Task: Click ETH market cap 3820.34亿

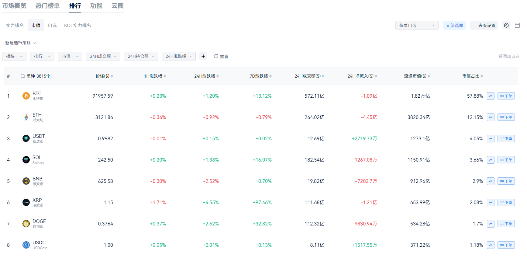Action: [419, 117]
